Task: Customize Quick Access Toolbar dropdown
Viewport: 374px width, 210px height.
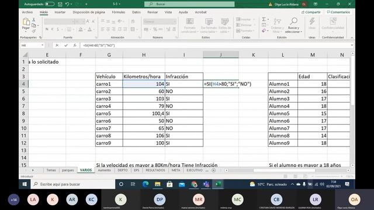Action: [86, 4]
